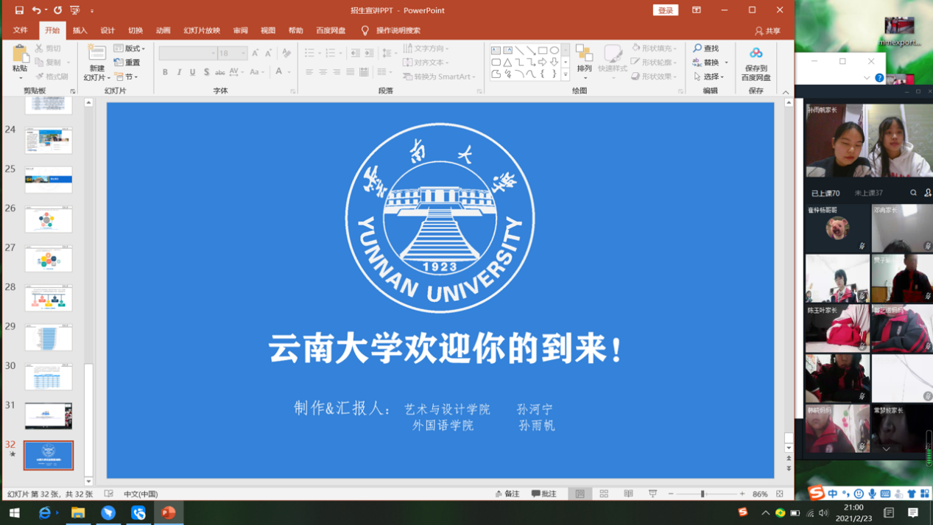Click the Cut (剪切) button
The width and height of the screenshot is (933, 525).
coord(48,49)
